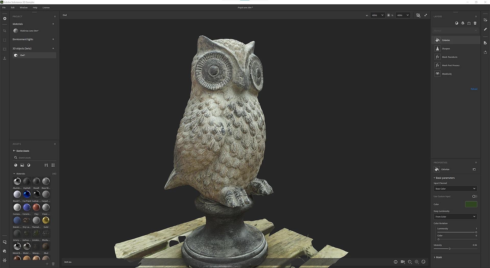Screen dimensions: 490x268
Task: Delete selected asset with trash icon
Action: 53,264
